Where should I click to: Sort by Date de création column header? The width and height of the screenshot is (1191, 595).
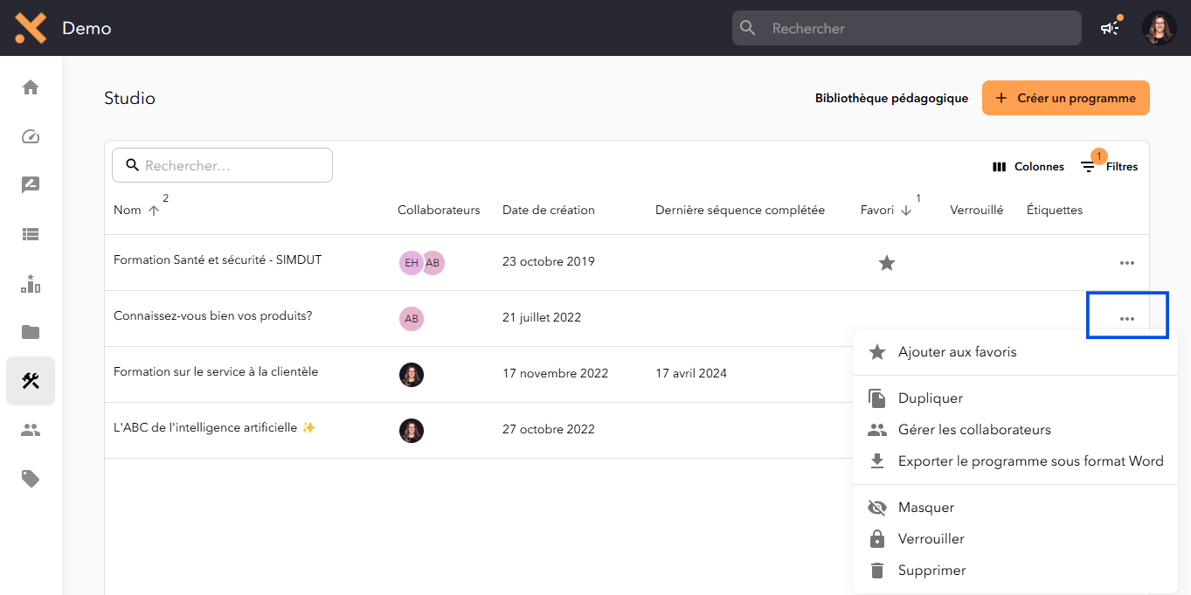(x=549, y=210)
